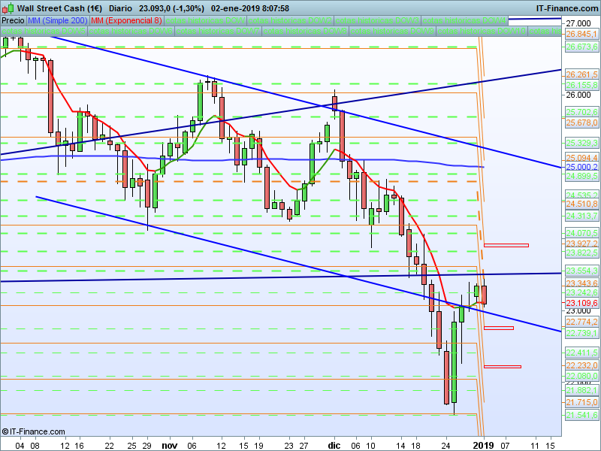Click the 21.541,6 green price label
601x451 pixels.
point(581,415)
